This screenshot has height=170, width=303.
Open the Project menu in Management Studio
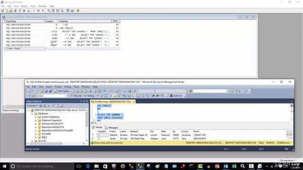[x=58, y=87]
